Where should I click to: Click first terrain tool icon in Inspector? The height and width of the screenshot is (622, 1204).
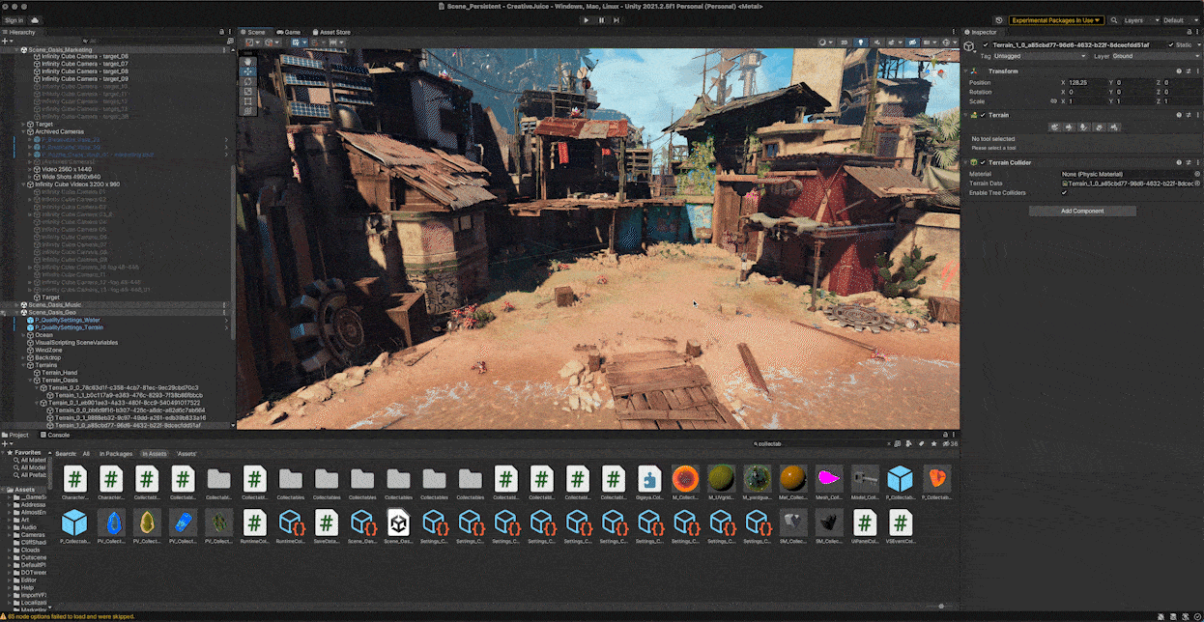(x=1055, y=127)
